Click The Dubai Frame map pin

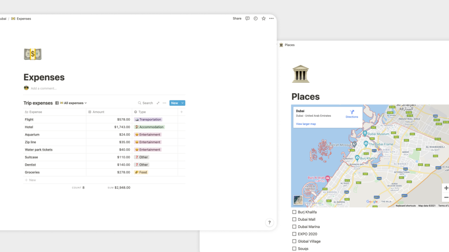click(365, 144)
